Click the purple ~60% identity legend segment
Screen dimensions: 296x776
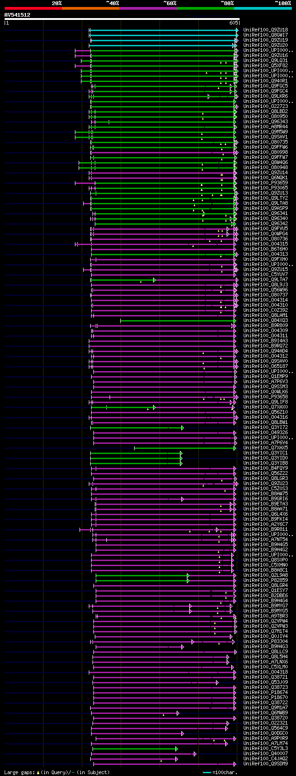[x=148, y=8]
